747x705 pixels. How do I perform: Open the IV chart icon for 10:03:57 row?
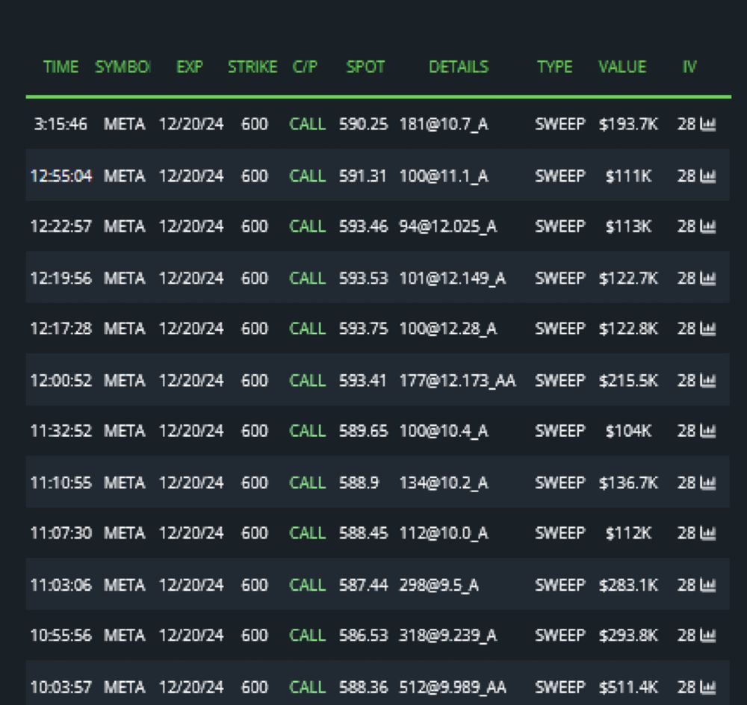click(x=708, y=687)
